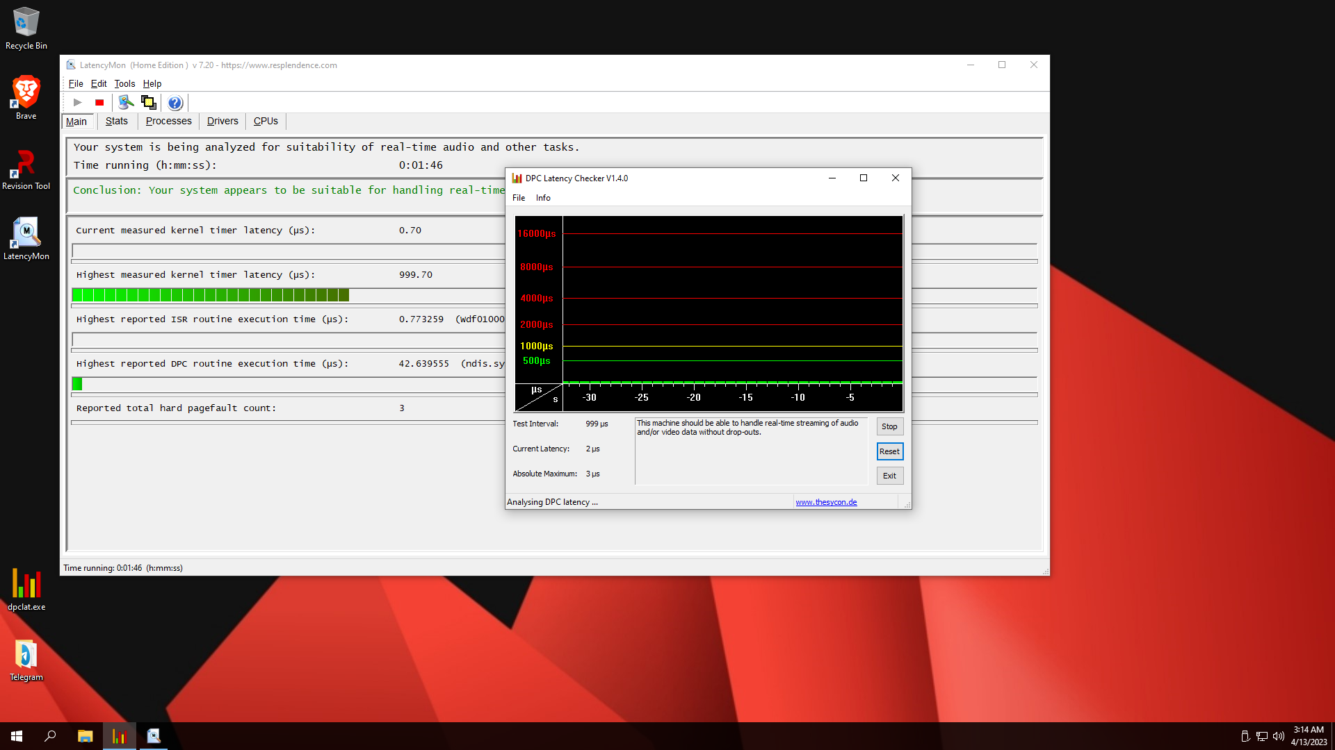
Task: Open the LatencyMon Tools menu
Action: coord(124,83)
